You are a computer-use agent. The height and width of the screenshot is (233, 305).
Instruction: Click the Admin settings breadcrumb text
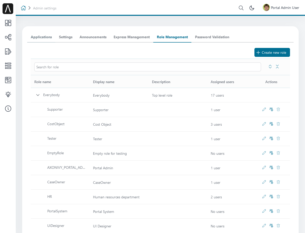click(45, 8)
